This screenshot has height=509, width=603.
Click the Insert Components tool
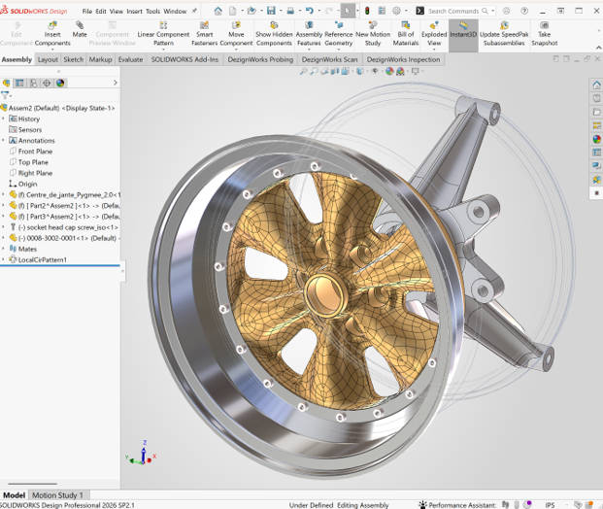(52, 34)
